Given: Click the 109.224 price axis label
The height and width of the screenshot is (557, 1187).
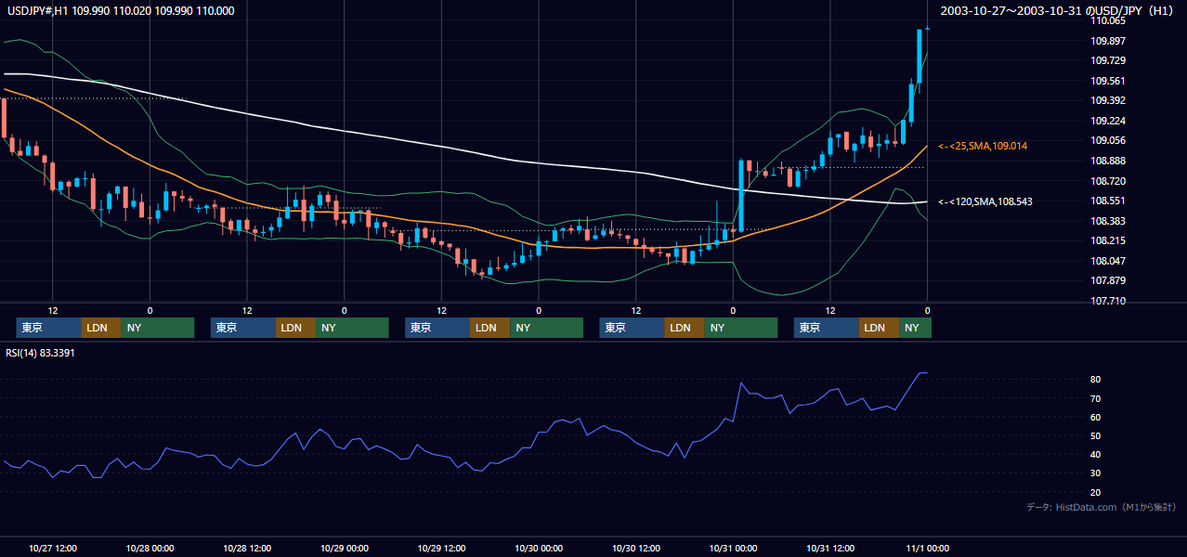Looking at the screenshot, I should [x=1108, y=121].
